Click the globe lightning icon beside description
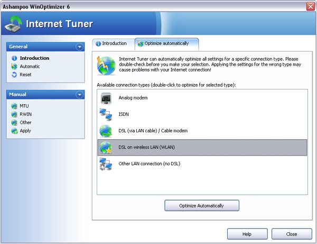This screenshot has height=244, width=317. (x=106, y=66)
